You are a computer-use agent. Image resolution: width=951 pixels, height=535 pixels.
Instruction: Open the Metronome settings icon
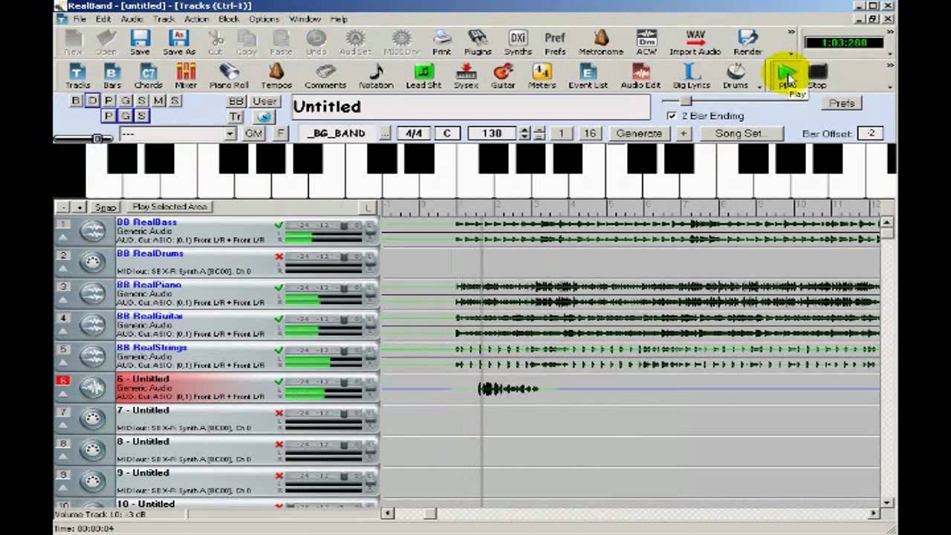(601, 42)
